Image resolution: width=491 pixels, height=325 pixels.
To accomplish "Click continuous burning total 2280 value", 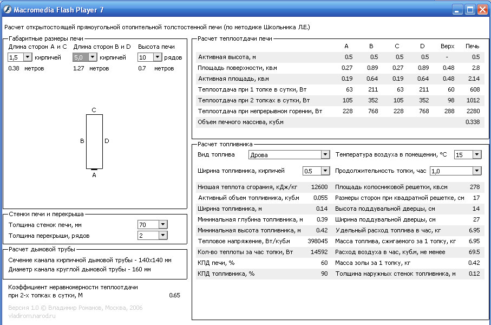I will (x=473, y=111).
